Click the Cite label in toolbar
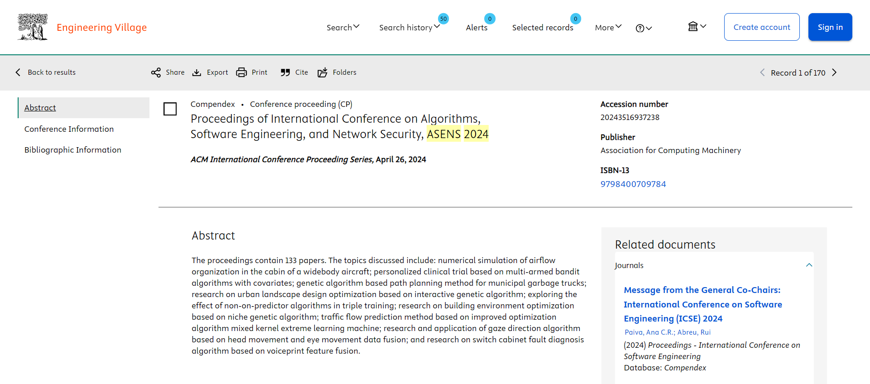Viewport: 870px width, 384px height. [302, 72]
